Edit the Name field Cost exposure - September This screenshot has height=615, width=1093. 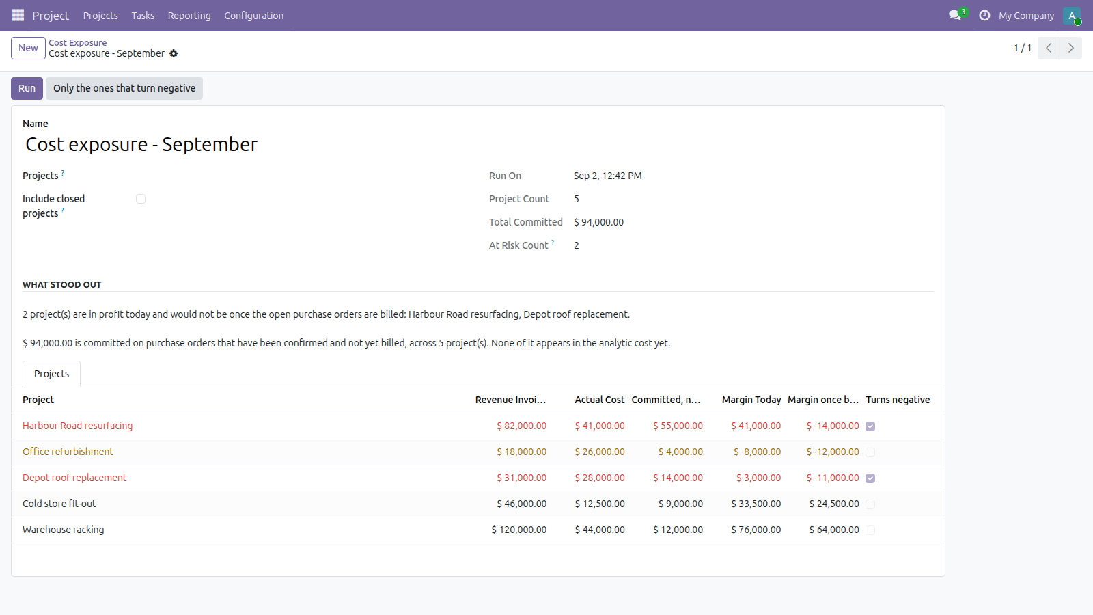pos(478,144)
